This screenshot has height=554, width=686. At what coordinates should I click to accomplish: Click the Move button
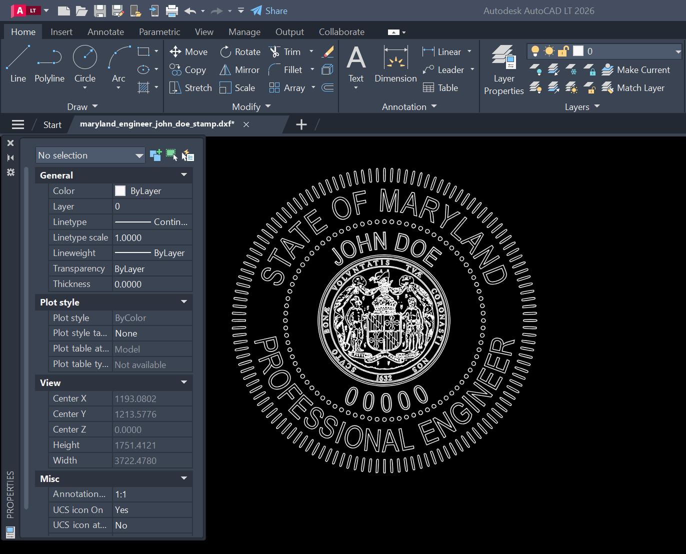click(x=188, y=51)
